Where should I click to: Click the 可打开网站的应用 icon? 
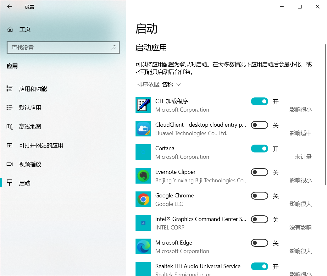(x=10, y=145)
